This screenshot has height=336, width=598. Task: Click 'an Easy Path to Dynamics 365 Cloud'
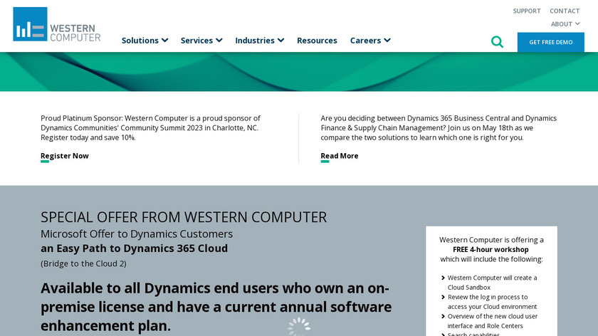tap(135, 248)
